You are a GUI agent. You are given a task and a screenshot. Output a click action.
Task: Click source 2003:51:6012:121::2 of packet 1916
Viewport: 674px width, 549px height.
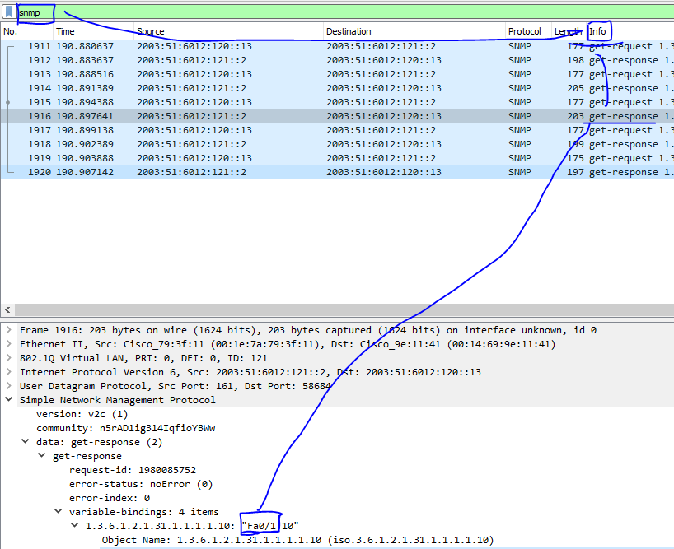[x=192, y=116]
